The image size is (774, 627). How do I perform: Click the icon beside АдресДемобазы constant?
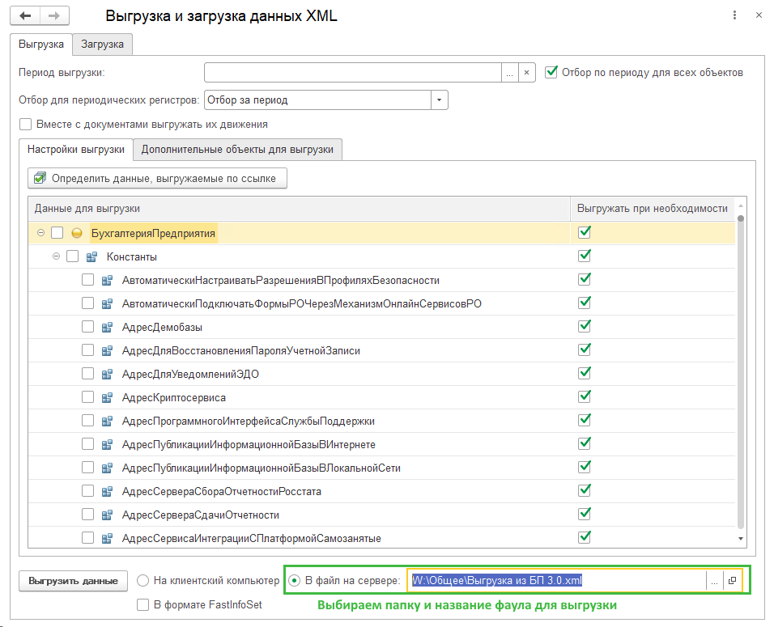(x=107, y=327)
